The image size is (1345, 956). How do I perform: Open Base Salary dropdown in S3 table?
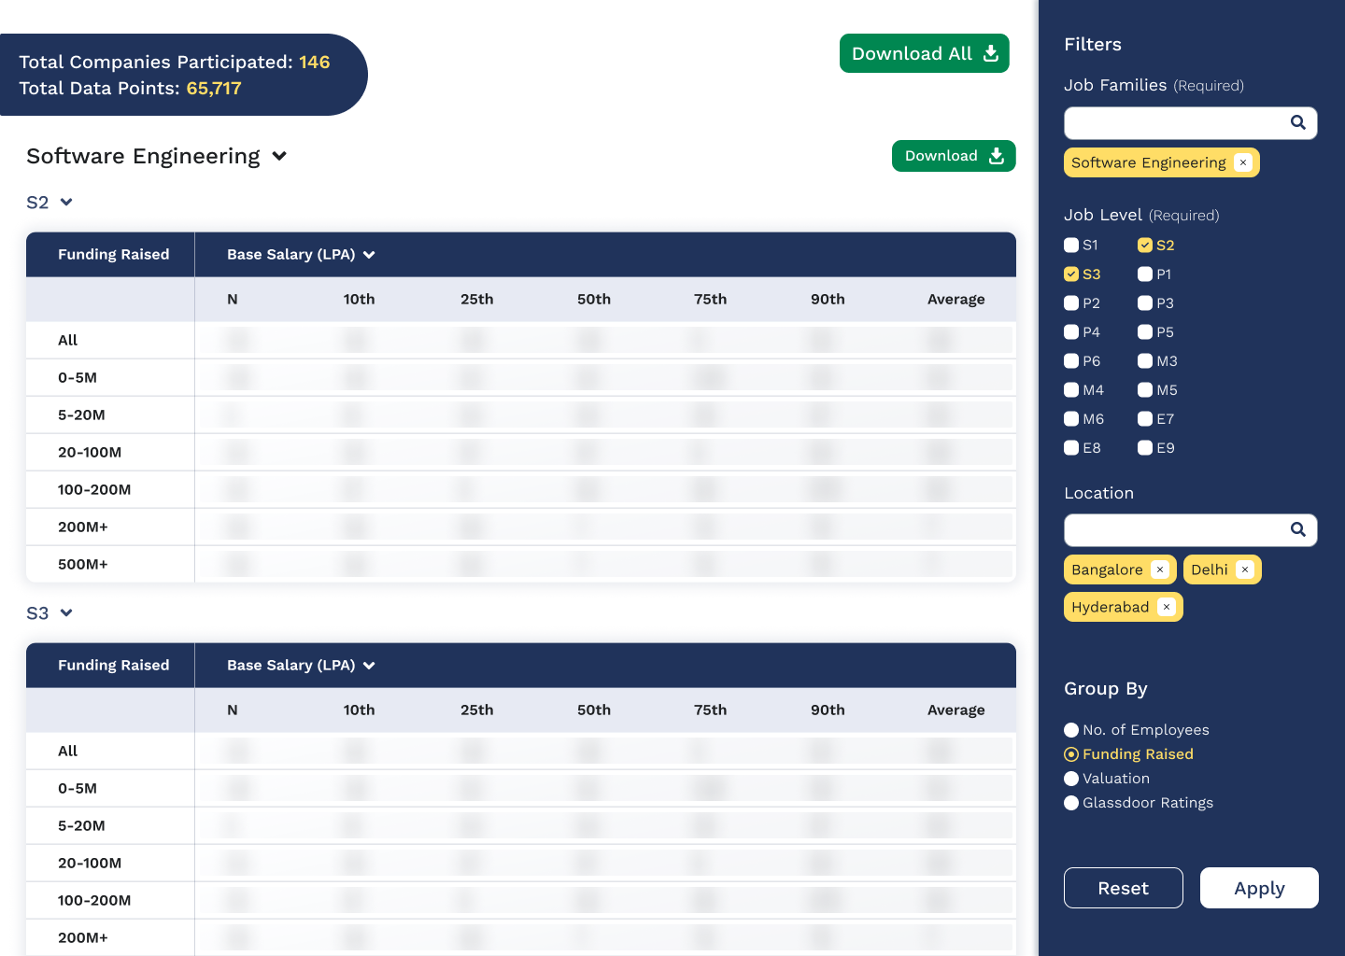369,666
